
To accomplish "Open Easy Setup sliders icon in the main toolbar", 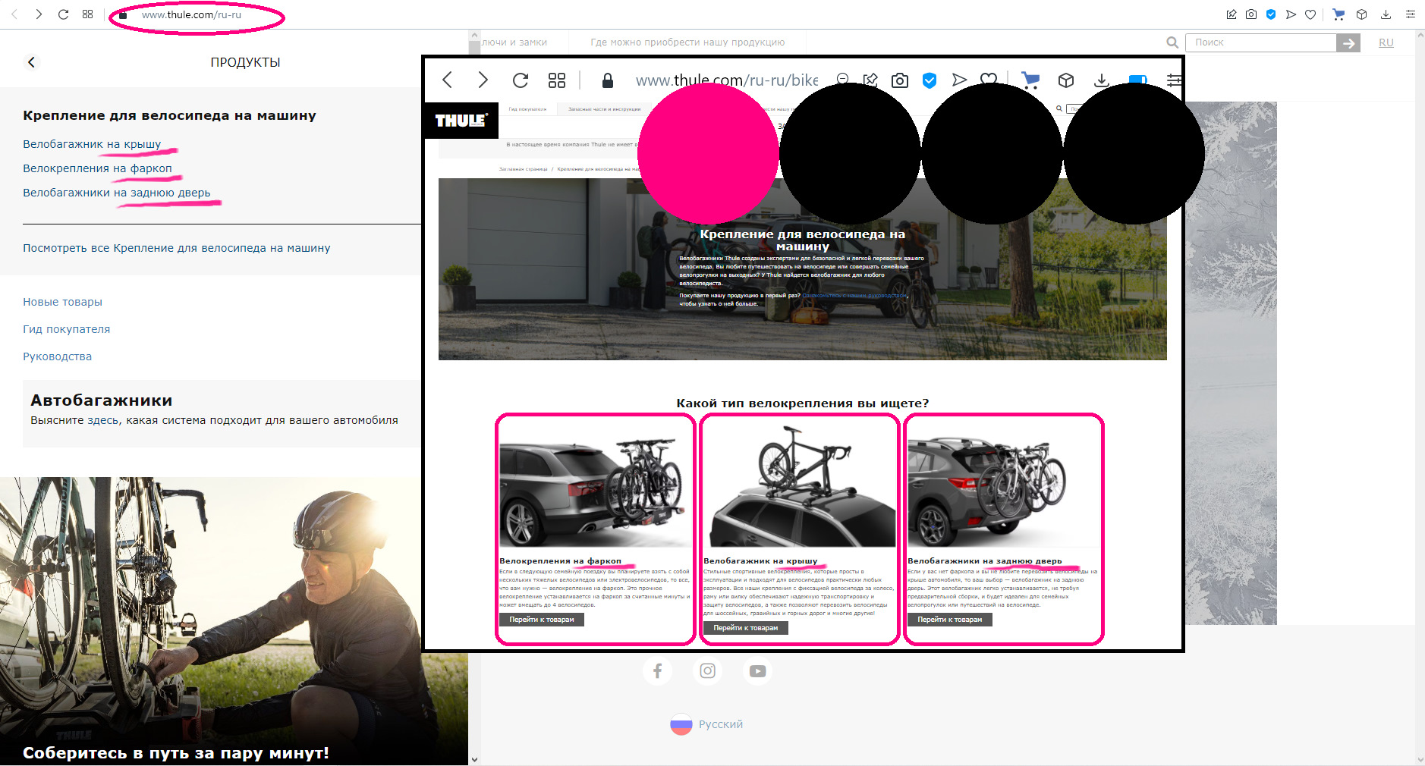I will 1411,14.
